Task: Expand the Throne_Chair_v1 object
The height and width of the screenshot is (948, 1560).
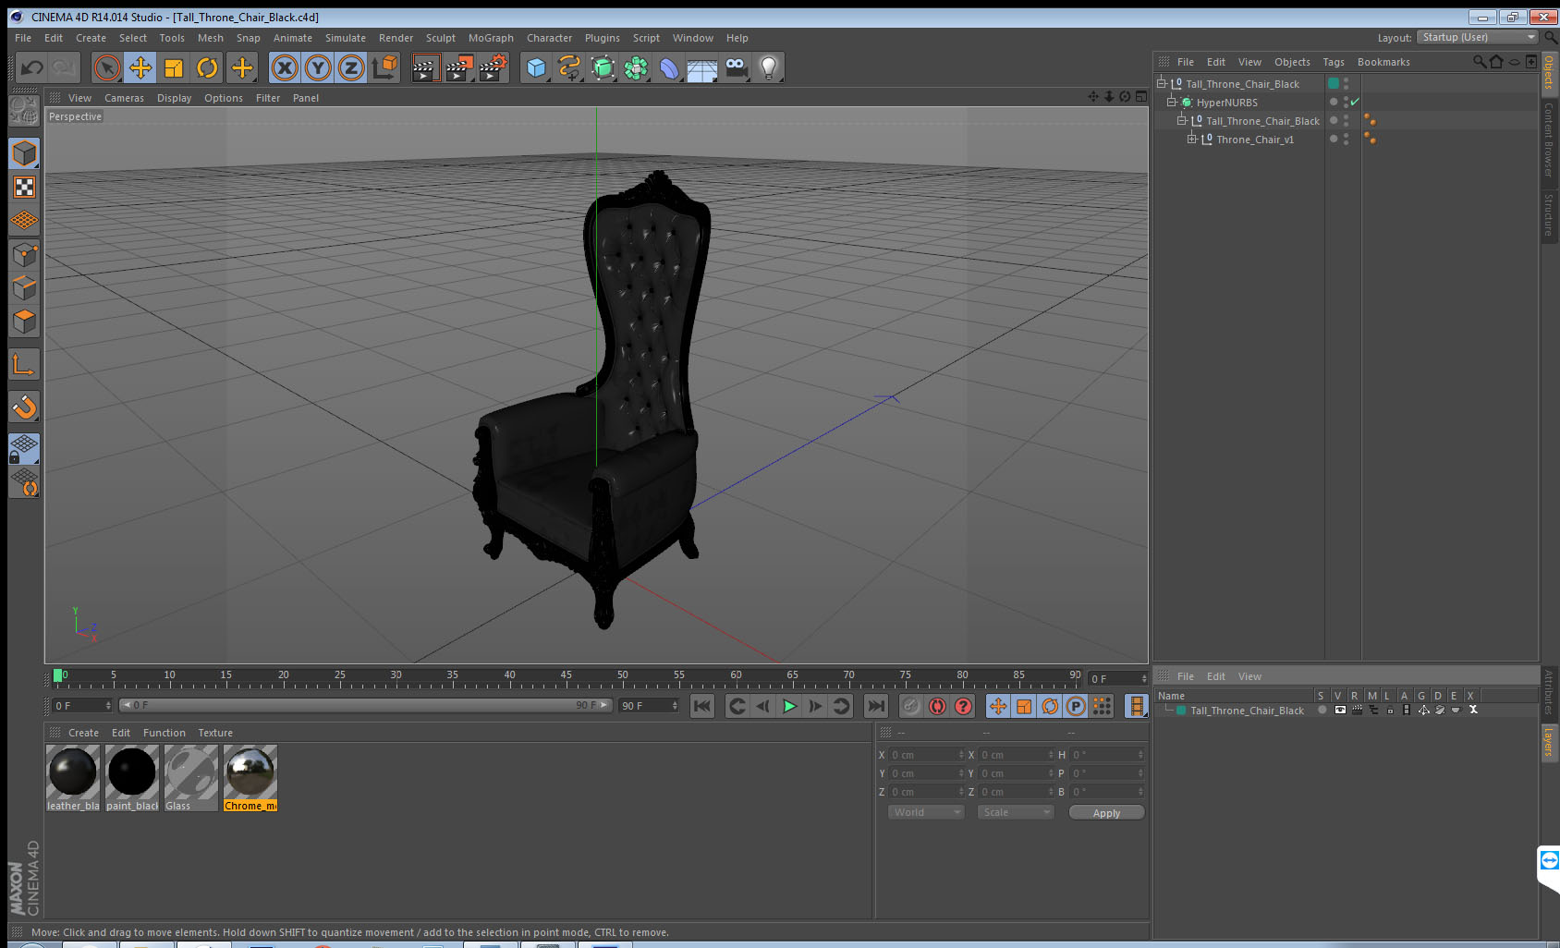Action: [x=1192, y=139]
